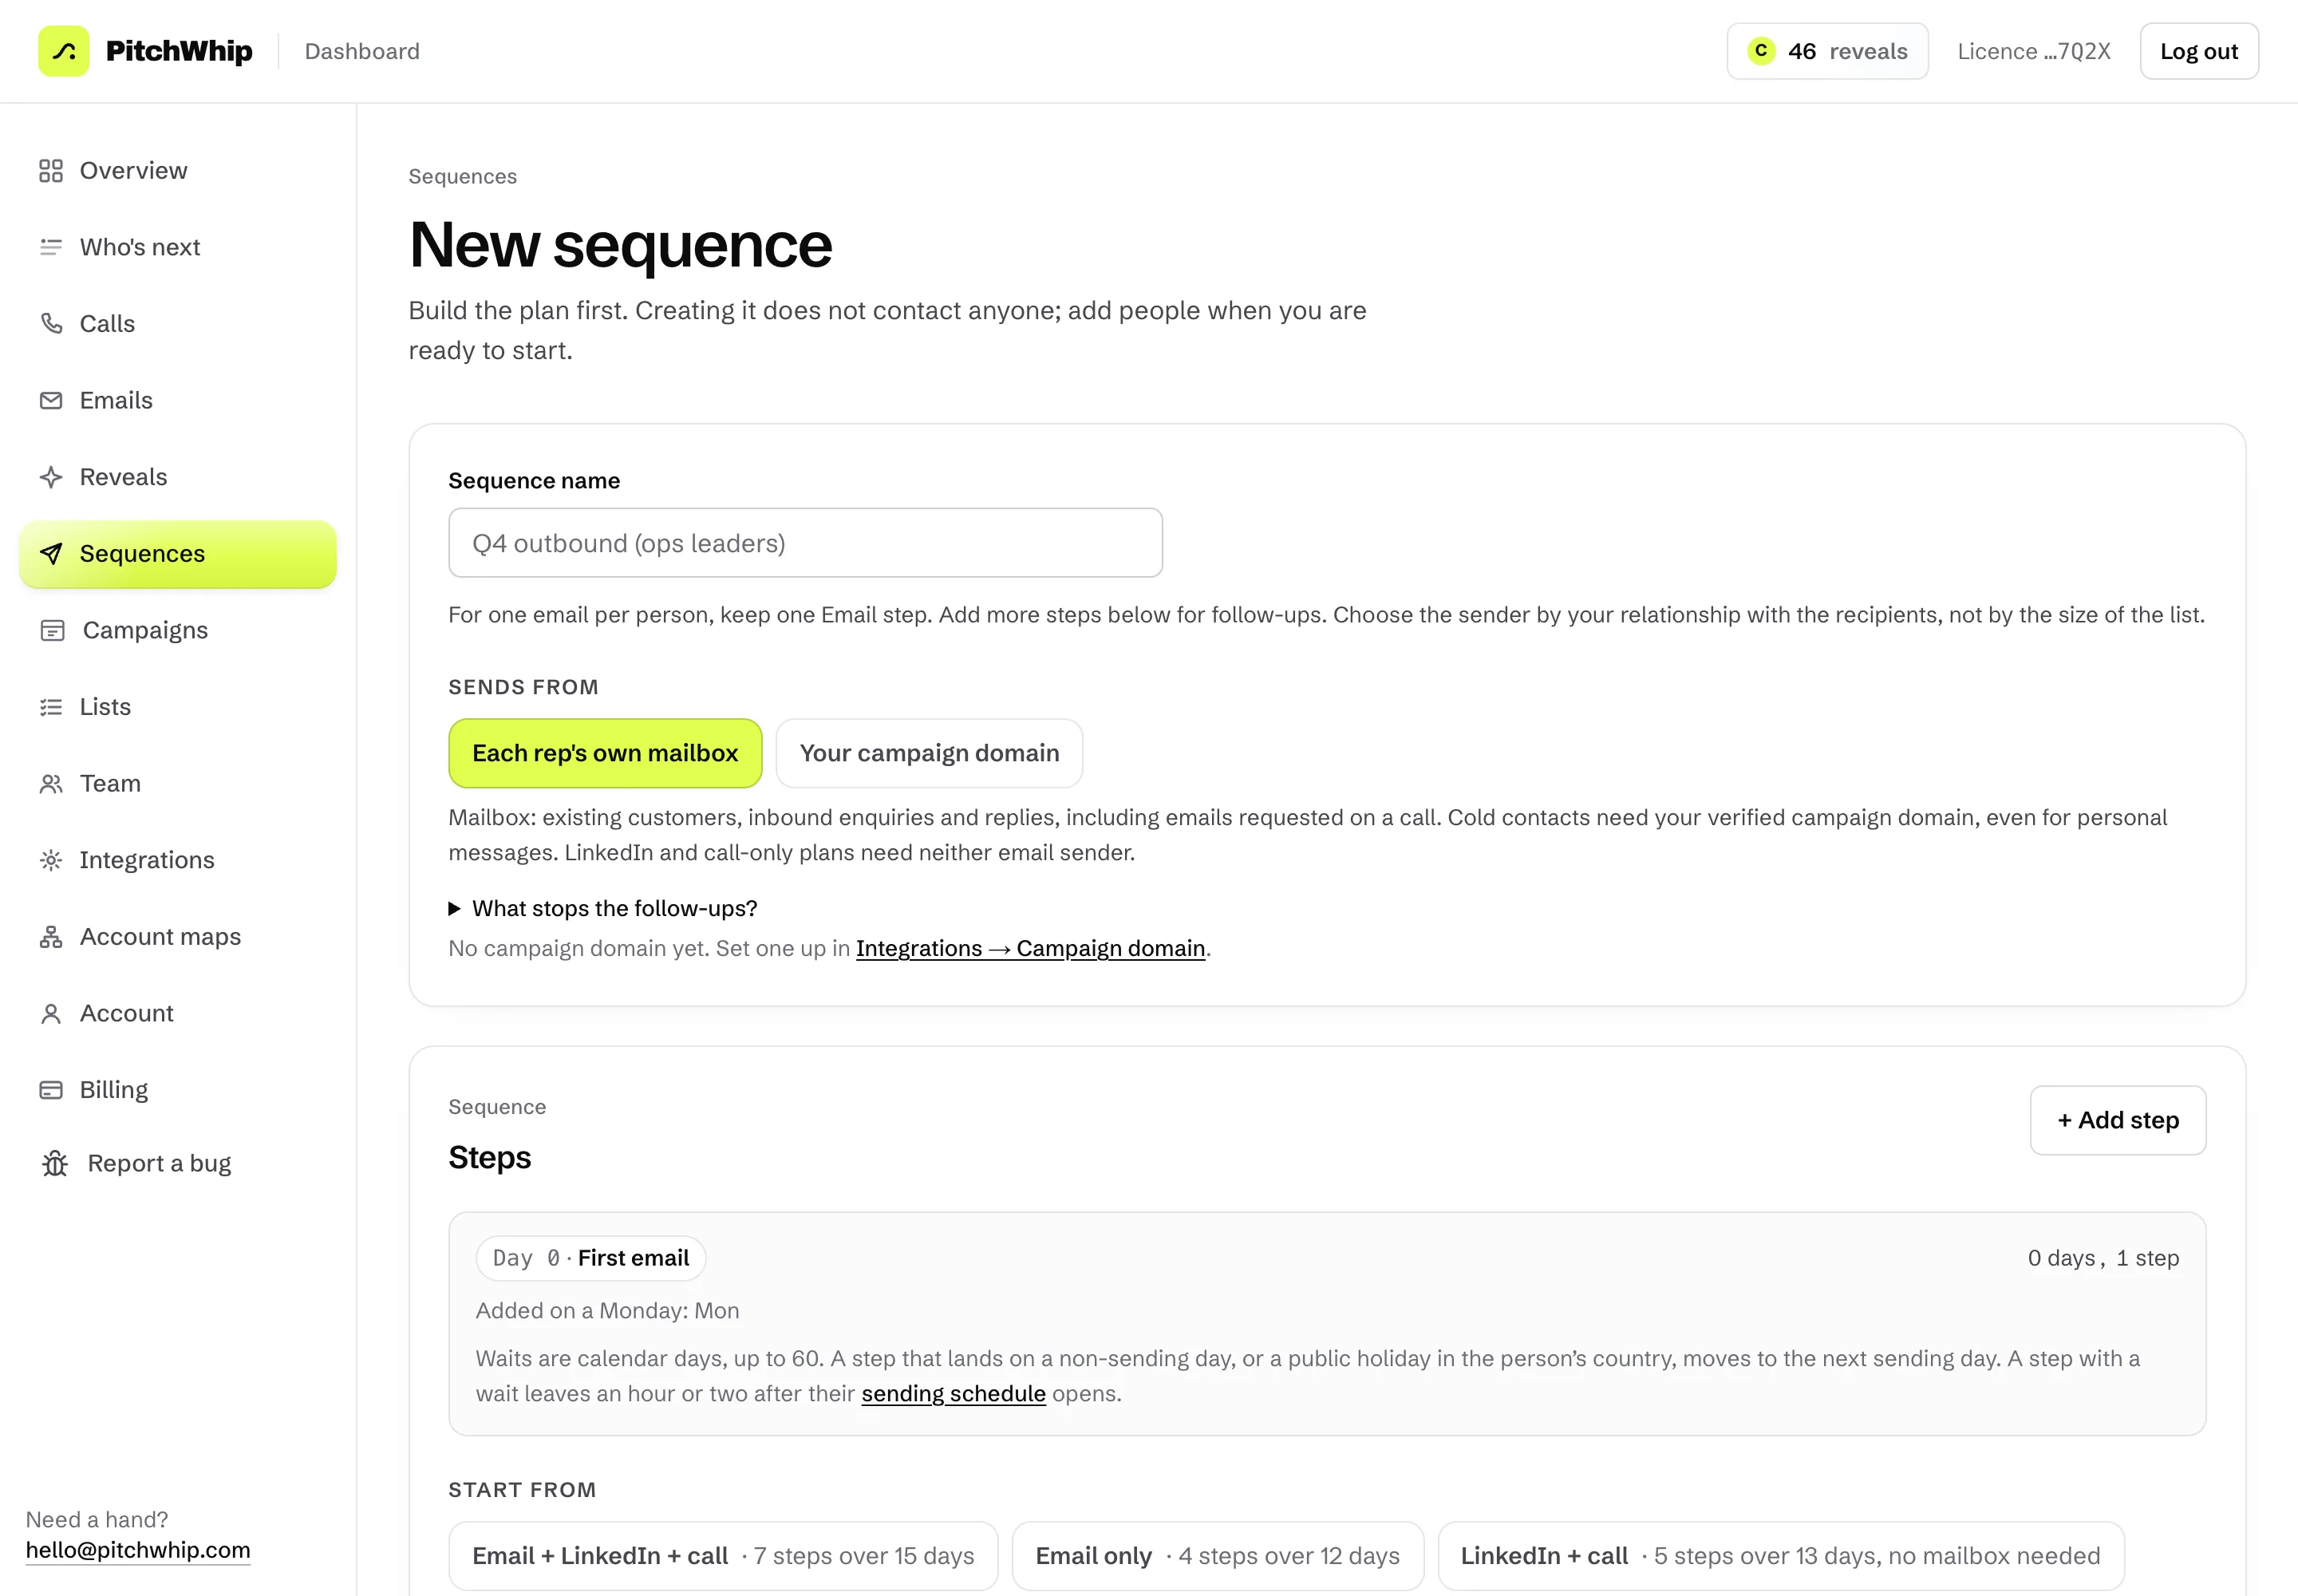Click the Campaigns icon in the sidebar
This screenshot has height=1596, width=2298.
coord(52,630)
